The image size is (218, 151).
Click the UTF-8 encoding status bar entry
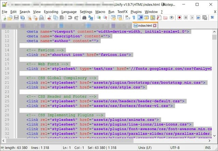175,148
